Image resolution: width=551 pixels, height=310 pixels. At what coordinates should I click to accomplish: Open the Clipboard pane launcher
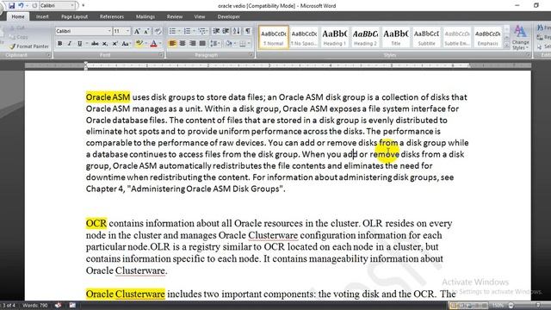(x=49, y=55)
